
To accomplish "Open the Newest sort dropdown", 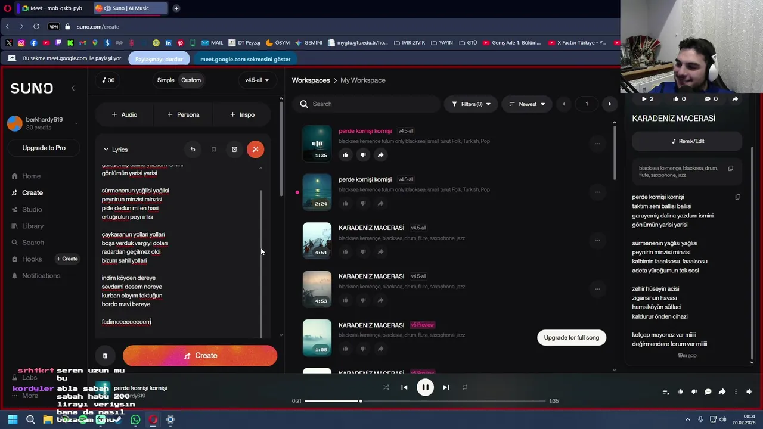I will tap(527, 104).
